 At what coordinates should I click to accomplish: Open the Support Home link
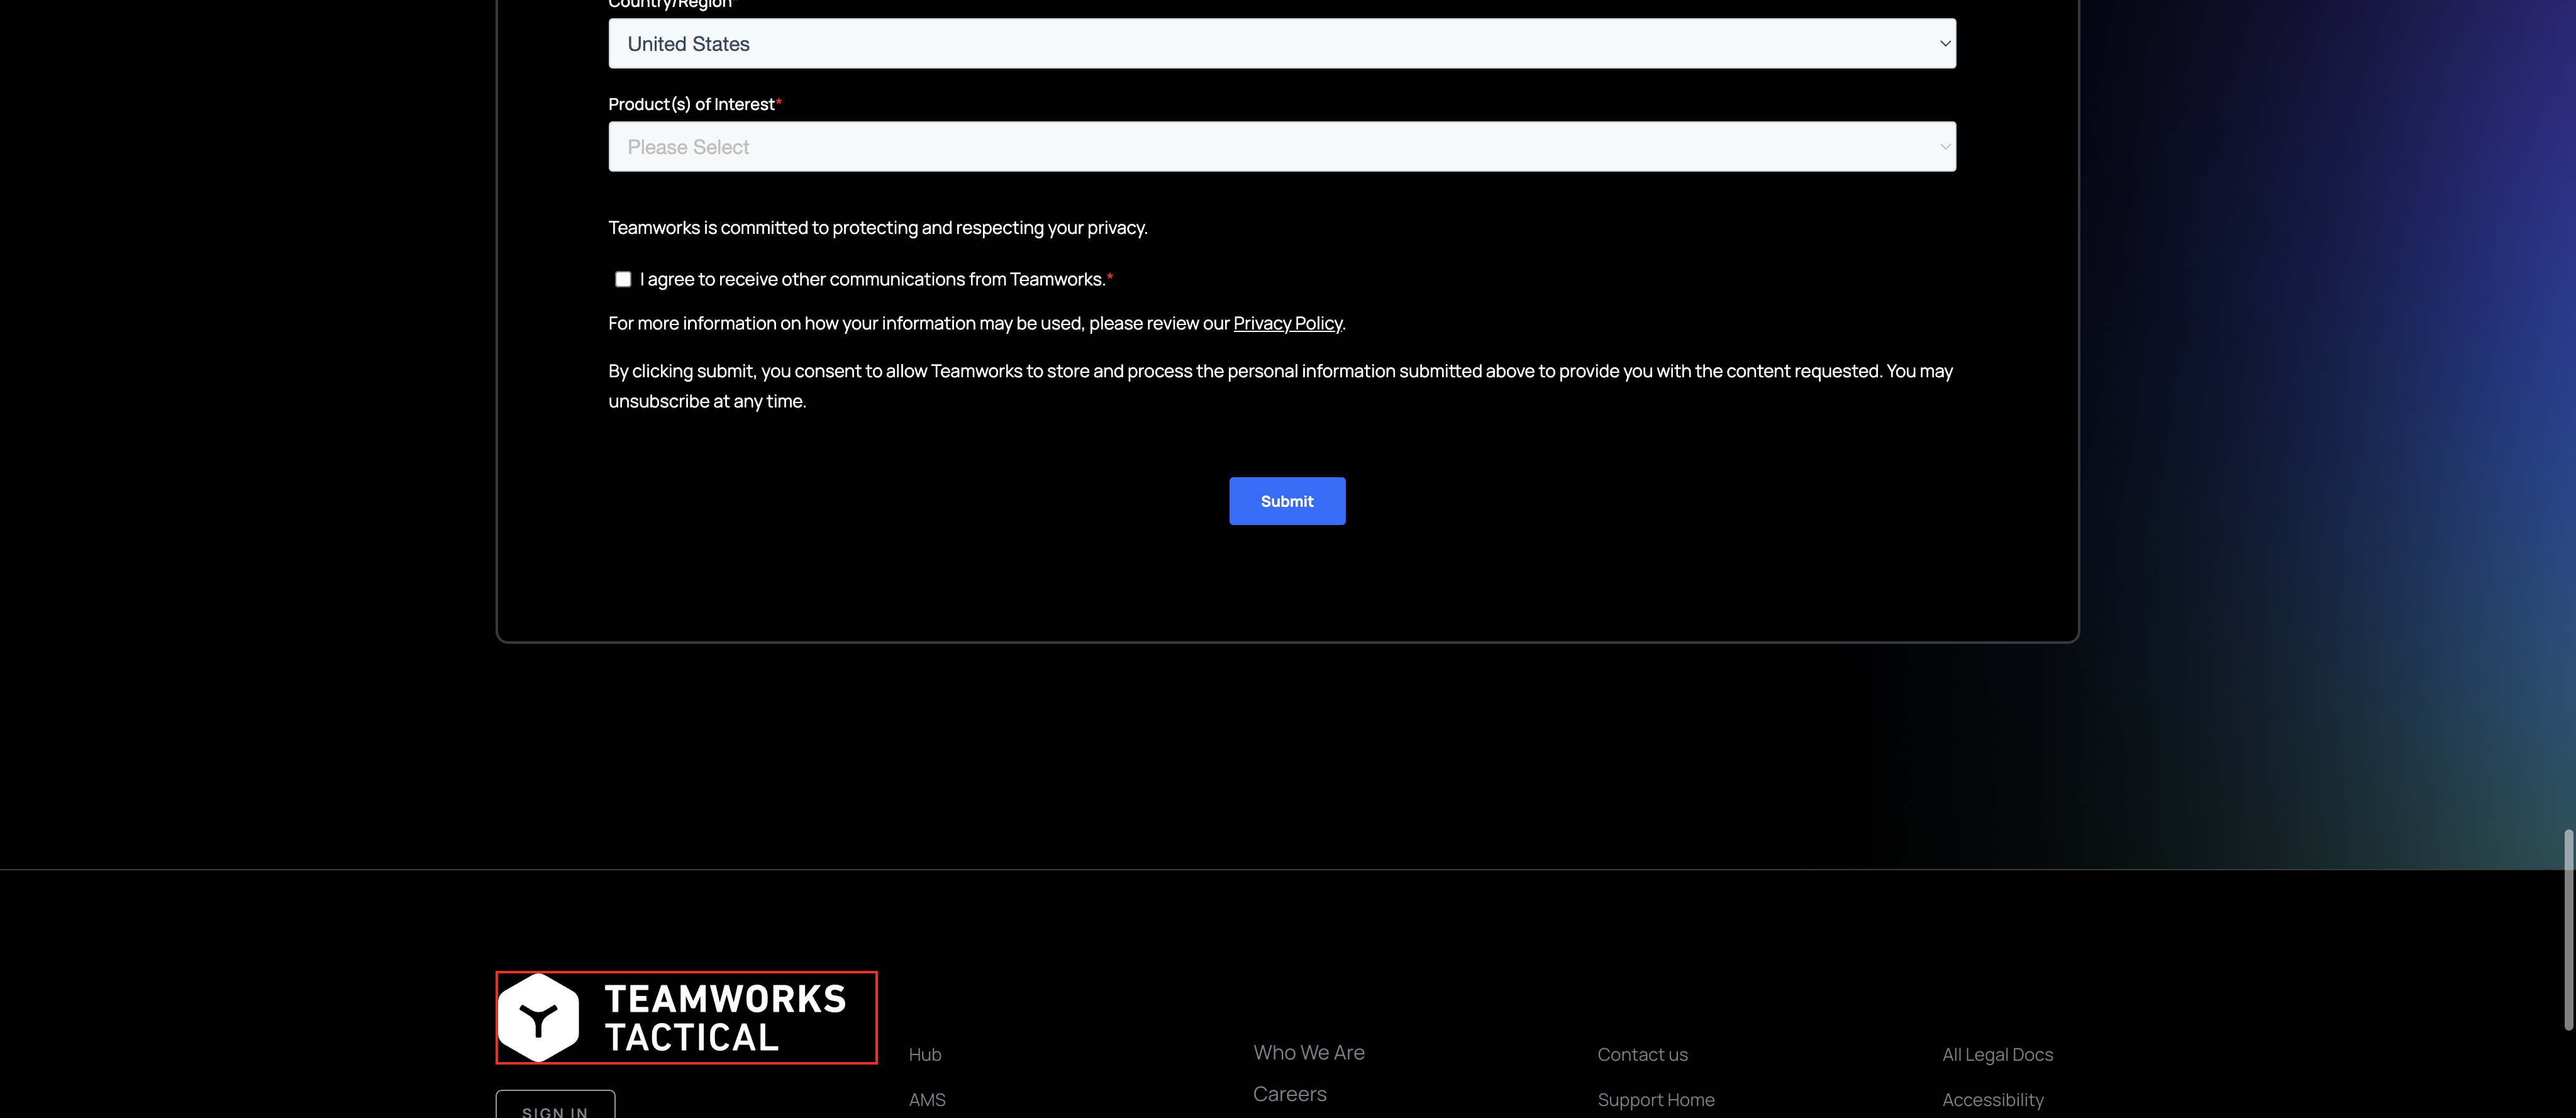1655,1099
